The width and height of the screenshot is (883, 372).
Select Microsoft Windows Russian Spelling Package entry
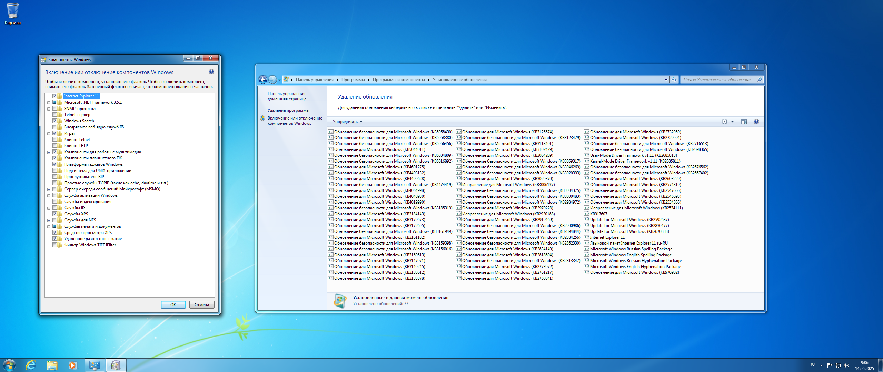tap(628, 249)
